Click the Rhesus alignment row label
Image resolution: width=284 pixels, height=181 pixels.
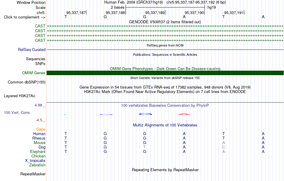pyautogui.click(x=39, y=138)
